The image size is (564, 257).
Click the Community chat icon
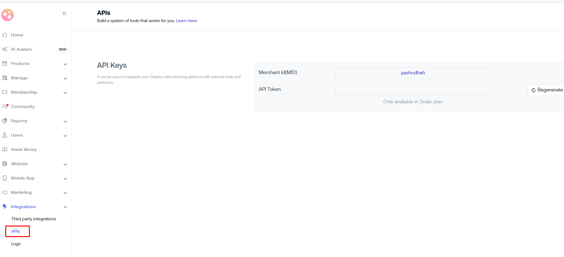(x=5, y=106)
